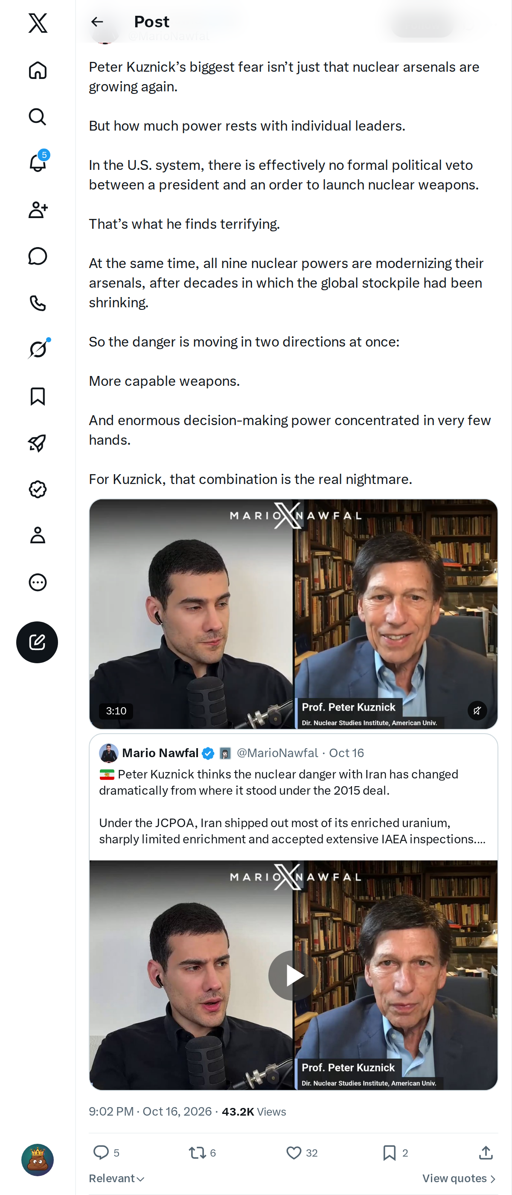The image size is (512, 1195).
Task: Open the Messages chat sidebar item
Action: pyautogui.click(x=38, y=256)
